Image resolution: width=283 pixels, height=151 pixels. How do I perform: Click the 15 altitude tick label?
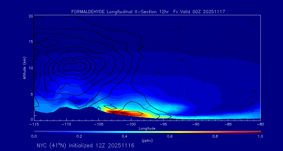point(30,42)
